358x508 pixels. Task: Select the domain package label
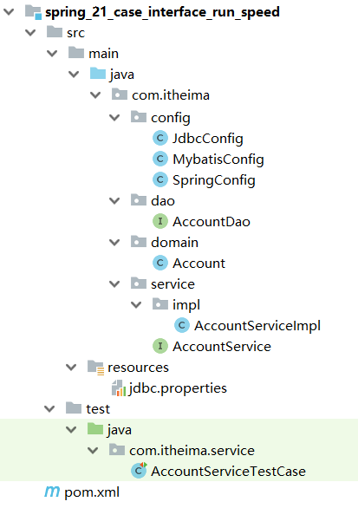174,243
